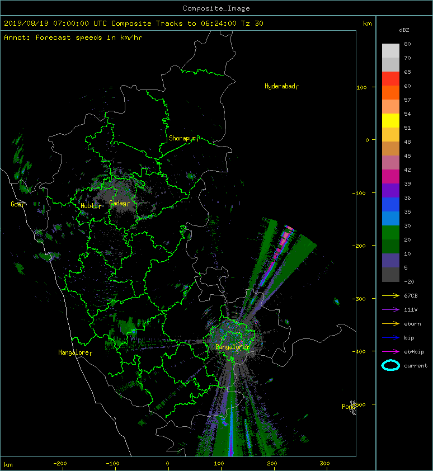Viewport: 433px width, 471px height.
Task: Click the dark orange 60 dBZ swatch
Action: click(x=390, y=92)
